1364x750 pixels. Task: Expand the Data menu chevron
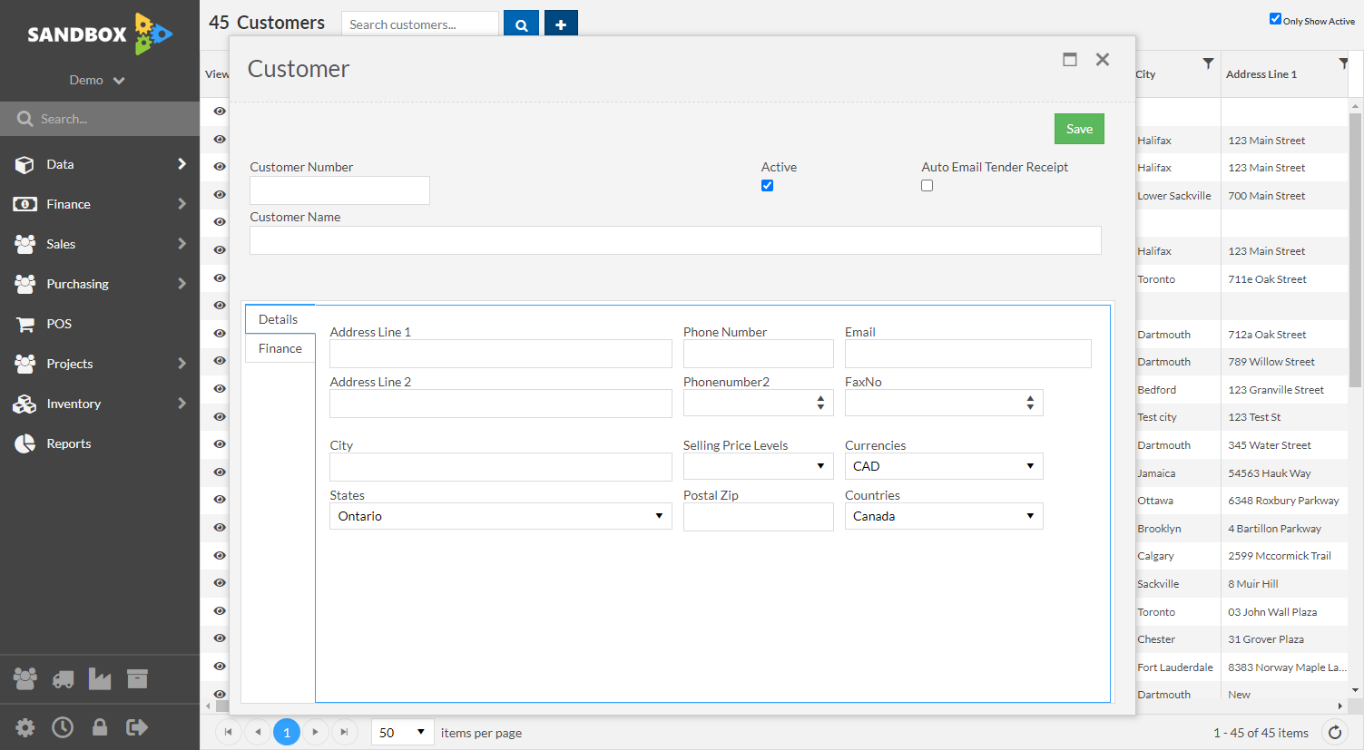(x=182, y=164)
